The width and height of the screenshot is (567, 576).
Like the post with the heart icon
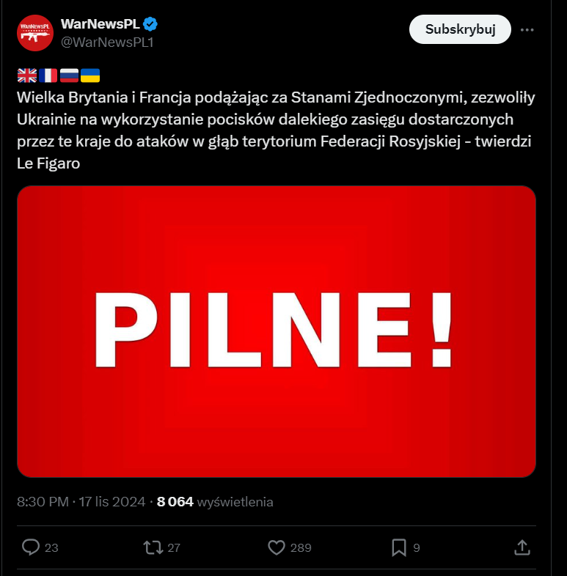276,547
